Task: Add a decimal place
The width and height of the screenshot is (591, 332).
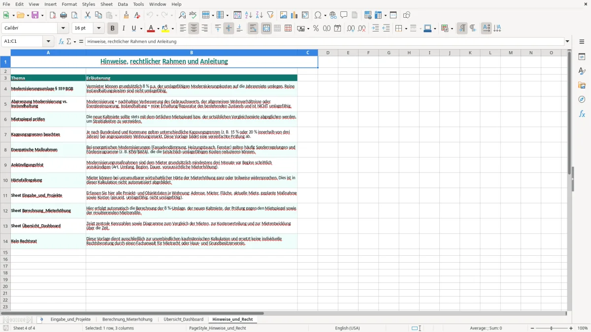Action: coord(351,29)
